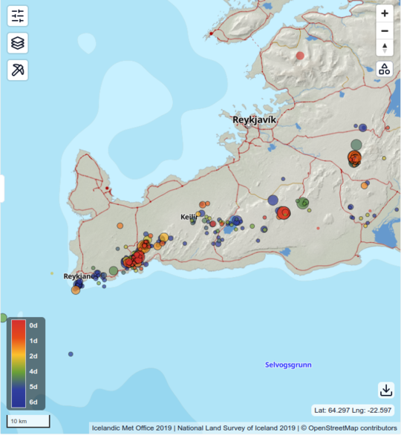Click isolated blue quake marker in ocean
401x435 pixels.
click(71, 354)
